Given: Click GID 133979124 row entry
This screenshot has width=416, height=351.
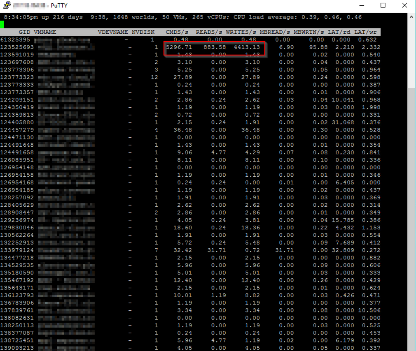Looking at the screenshot, I should pyautogui.click(x=17, y=250).
